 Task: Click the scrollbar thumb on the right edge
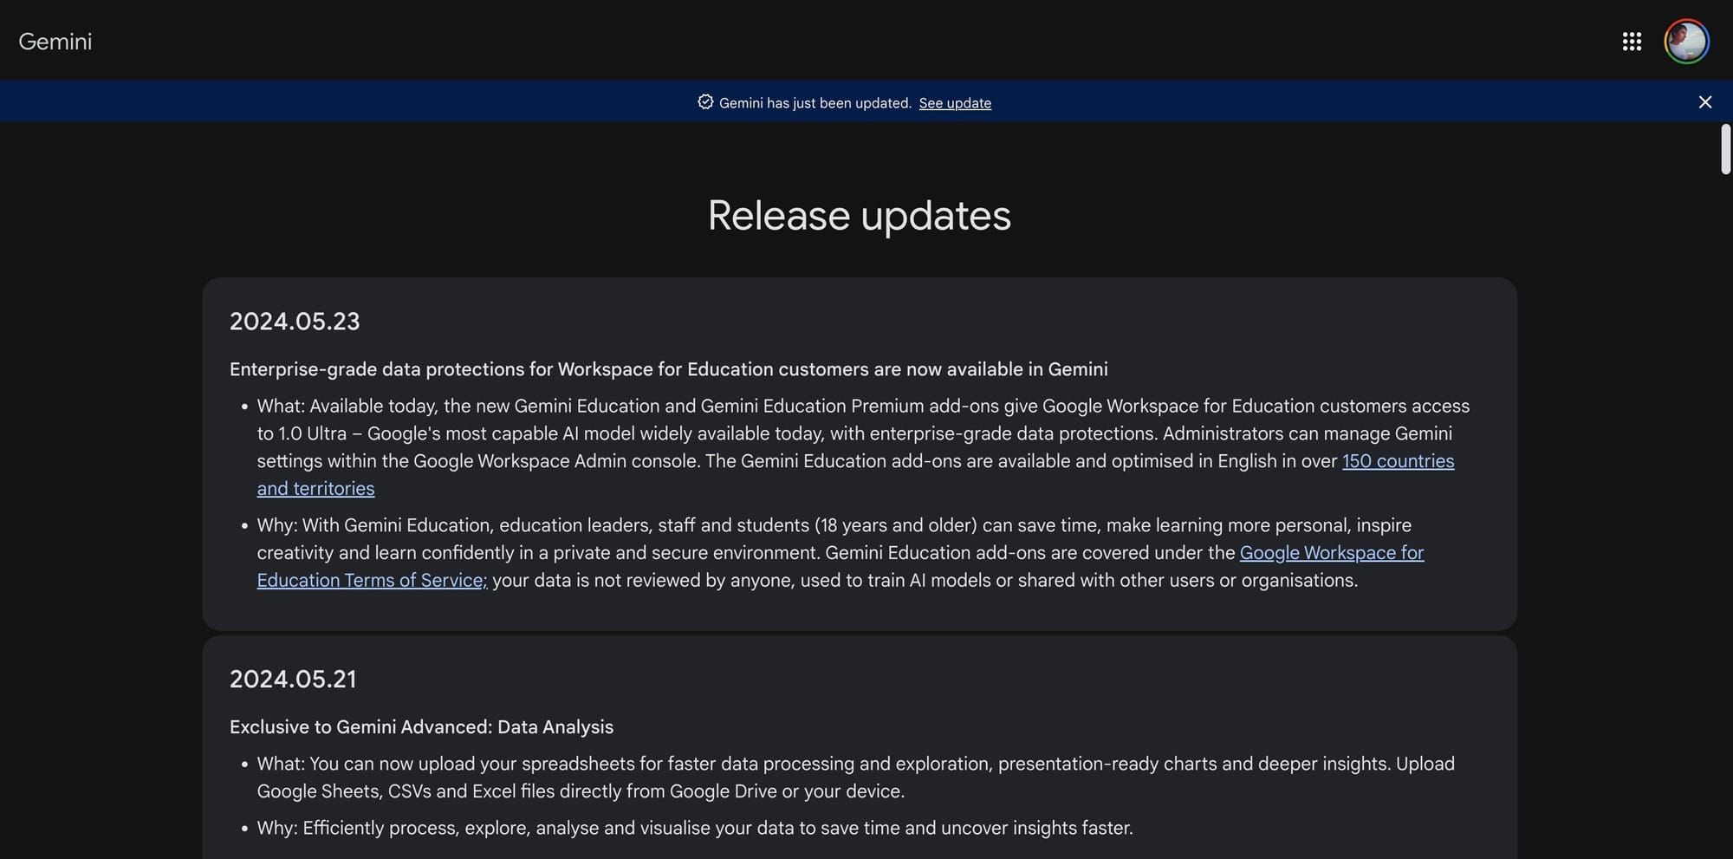(x=1724, y=147)
